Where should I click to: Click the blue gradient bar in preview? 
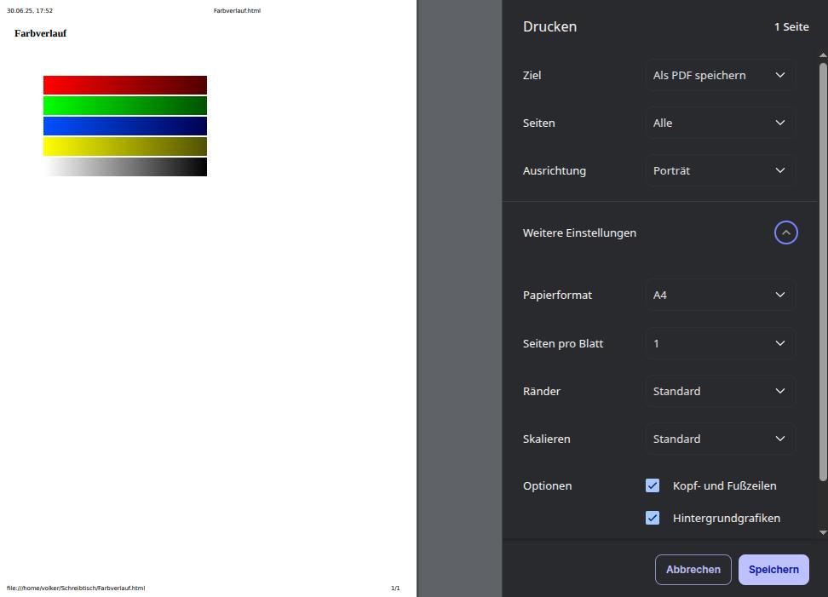[125, 126]
